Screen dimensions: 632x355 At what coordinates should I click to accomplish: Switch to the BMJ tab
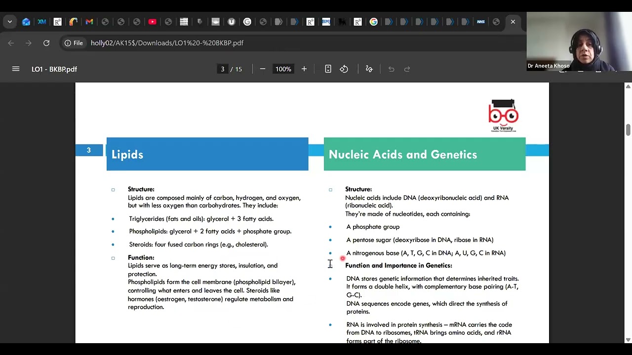click(326, 22)
